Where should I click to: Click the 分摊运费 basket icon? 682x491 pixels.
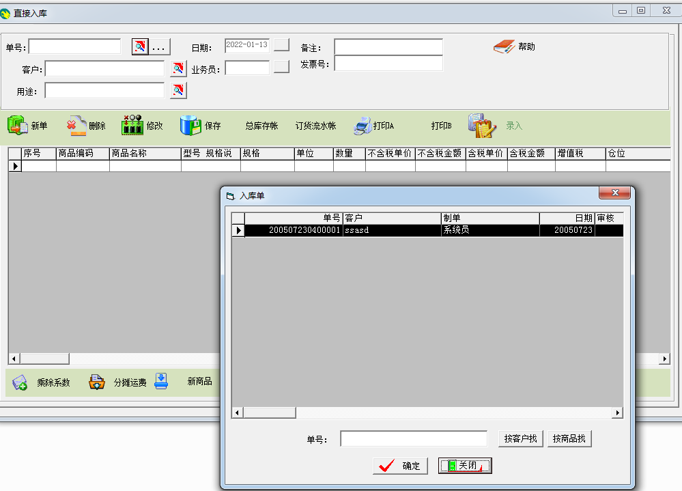[x=96, y=382]
